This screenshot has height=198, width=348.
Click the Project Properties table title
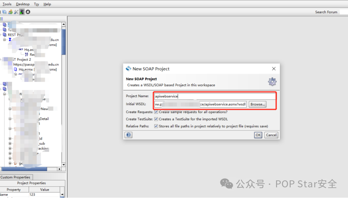[x=32, y=183]
